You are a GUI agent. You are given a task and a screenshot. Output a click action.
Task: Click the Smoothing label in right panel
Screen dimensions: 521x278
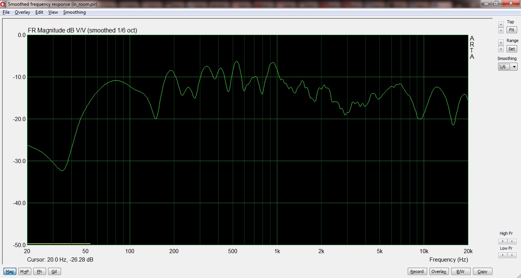click(x=507, y=58)
